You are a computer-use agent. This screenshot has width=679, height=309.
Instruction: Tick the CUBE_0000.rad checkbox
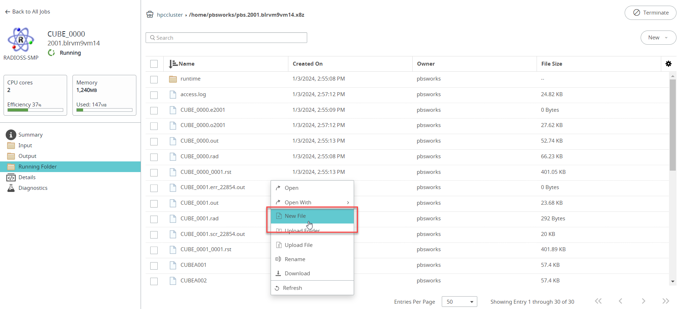pyautogui.click(x=154, y=157)
